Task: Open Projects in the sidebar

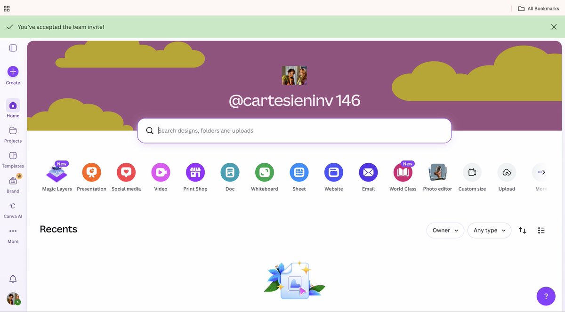Action: coord(13,134)
